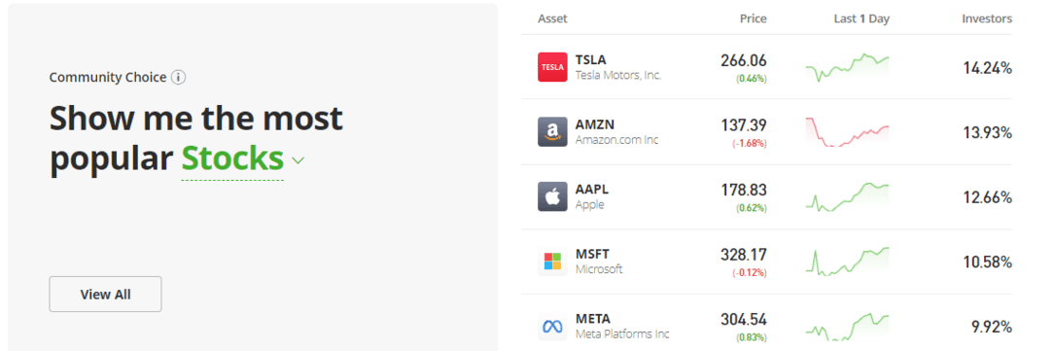Click the View All button
Screen dimensions: 1054x351
pyautogui.click(x=106, y=294)
